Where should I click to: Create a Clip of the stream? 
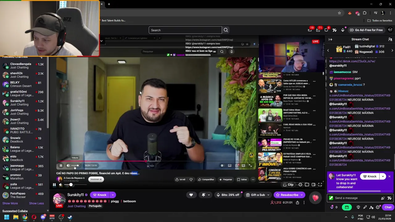tap(288, 185)
